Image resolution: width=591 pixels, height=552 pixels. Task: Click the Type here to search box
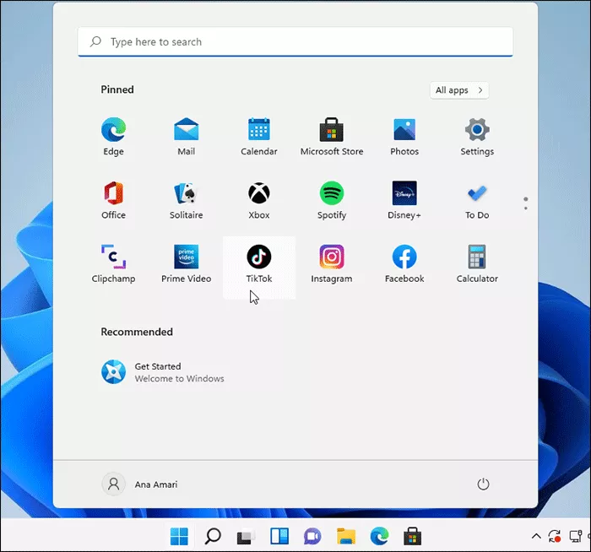click(x=295, y=41)
